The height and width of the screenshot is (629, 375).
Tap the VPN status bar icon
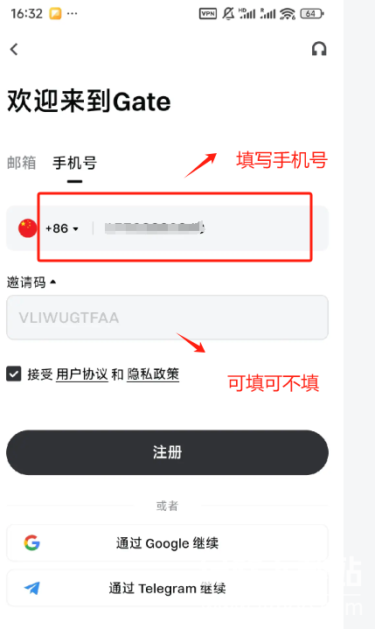[x=208, y=14]
